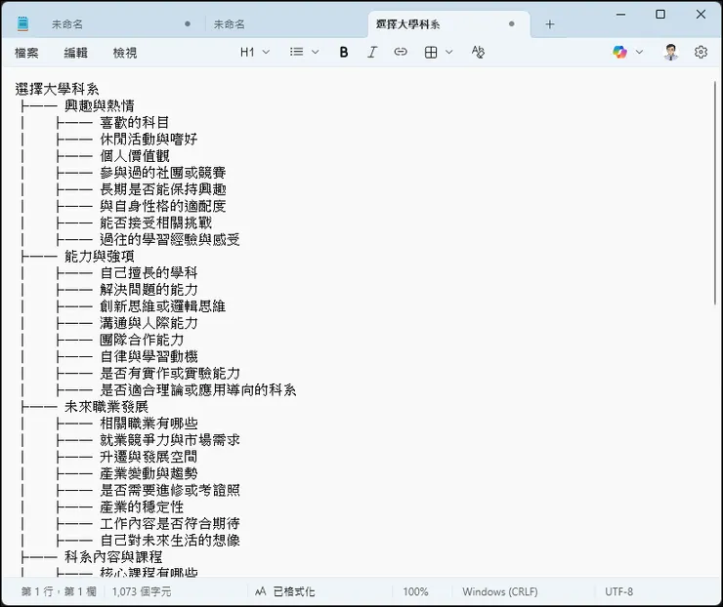Open the 檔案 menu

tap(26, 53)
